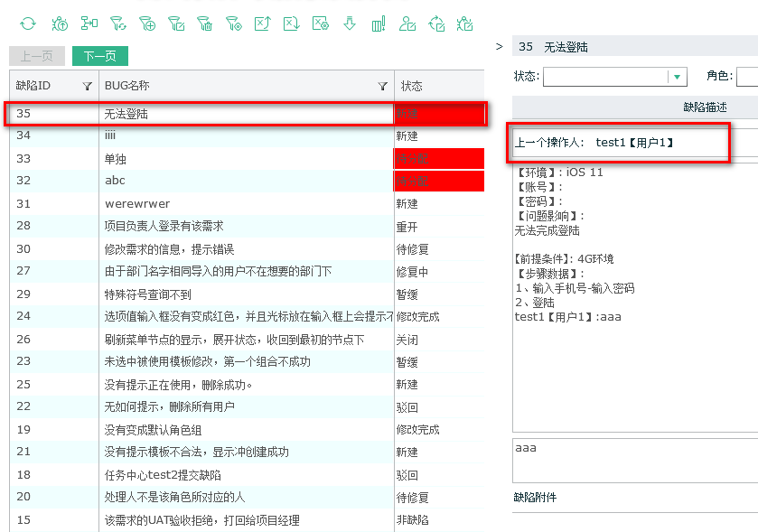
Task: Select bug 无如何提示,删除所有用户
Action: (x=247, y=406)
